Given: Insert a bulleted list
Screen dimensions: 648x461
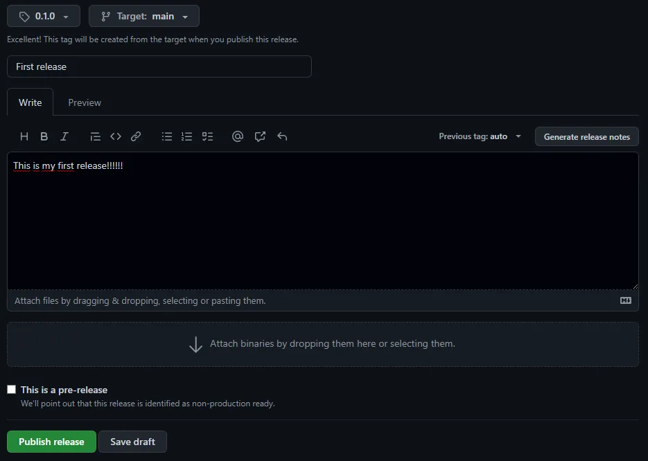Looking at the screenshot, I should tap(167, 136).
